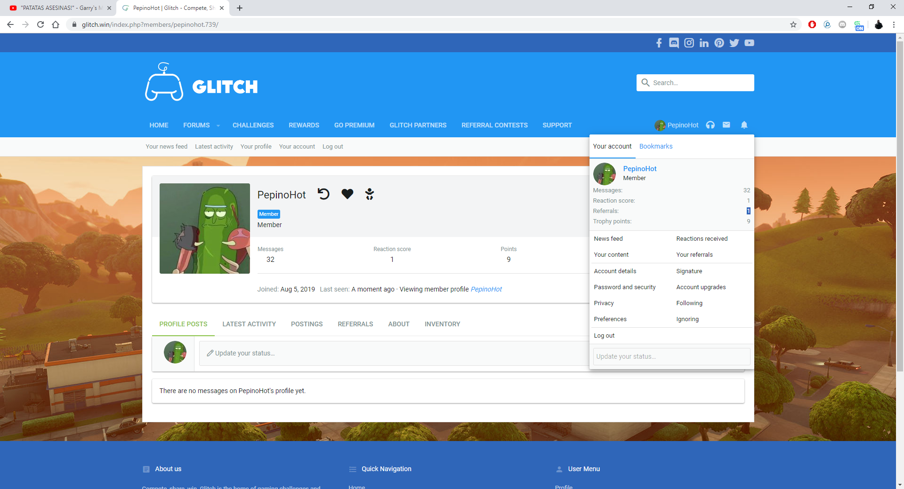Bookmark this page with star icon
This screenshot has width=904, height=489.
(x=793, y=24)
